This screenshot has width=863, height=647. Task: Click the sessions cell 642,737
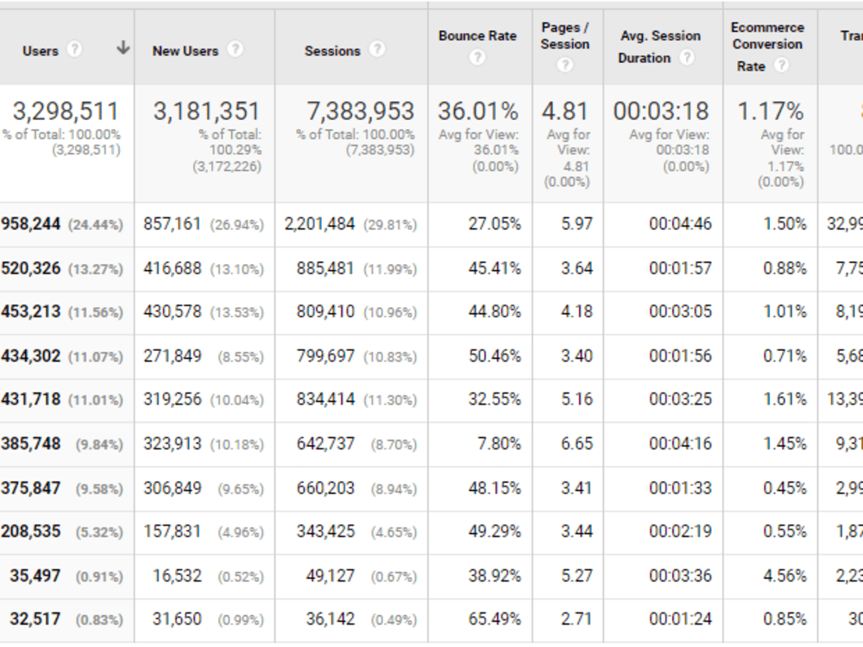point(326,443)
